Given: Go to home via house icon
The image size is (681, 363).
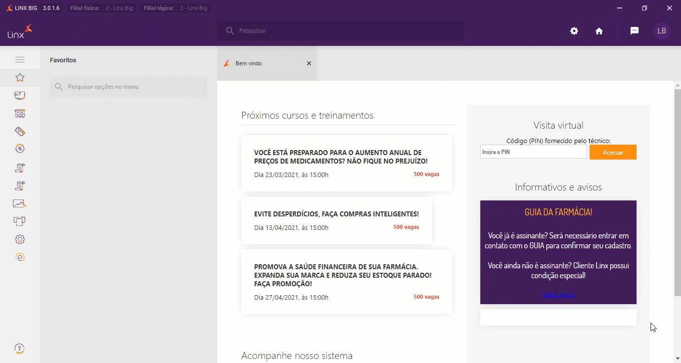Looking at the screenshot, I should click(x=599, y=31).
